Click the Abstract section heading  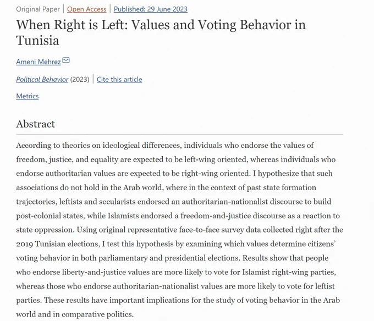pos(36,124)
